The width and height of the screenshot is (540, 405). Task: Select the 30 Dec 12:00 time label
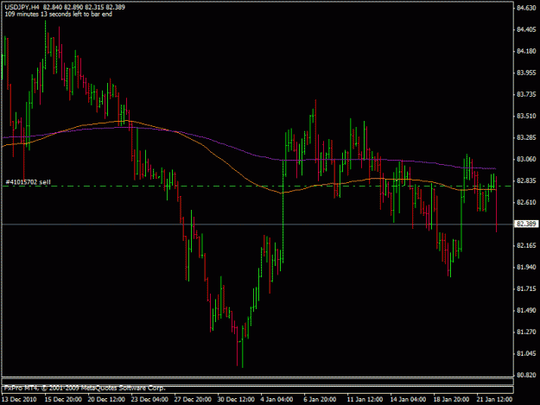[x=236, y=399]
